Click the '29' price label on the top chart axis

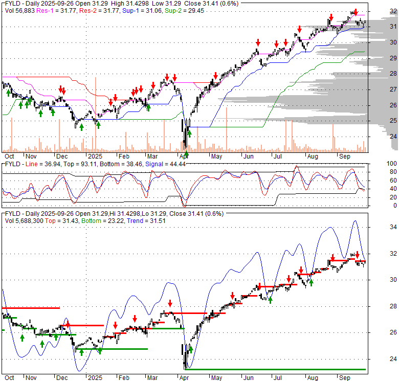tap(393, 58)
